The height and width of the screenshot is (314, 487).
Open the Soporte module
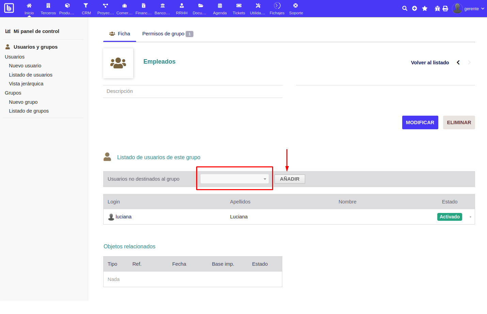point(296,9)
